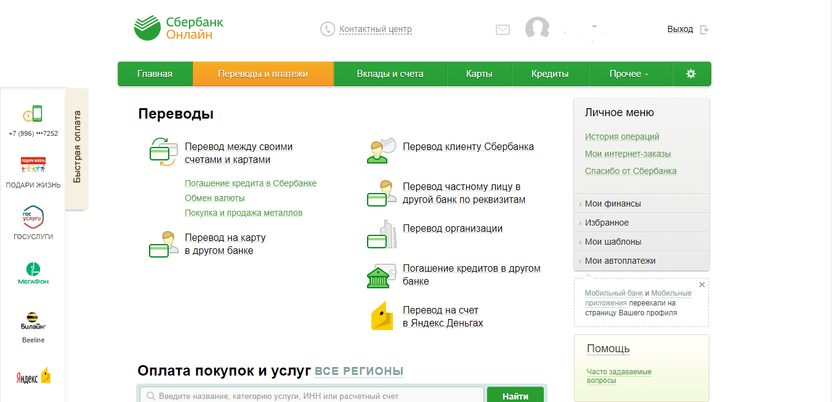Open the mail envelope messages icon

tap(503, 30)
